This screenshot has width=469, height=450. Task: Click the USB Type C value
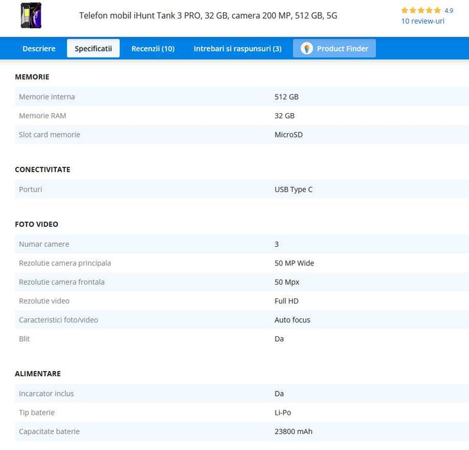pos(294,190)
